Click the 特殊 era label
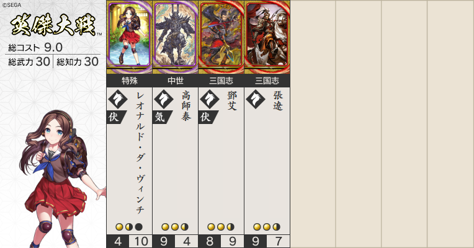This screenshot has width=474, height=248. 130,81
